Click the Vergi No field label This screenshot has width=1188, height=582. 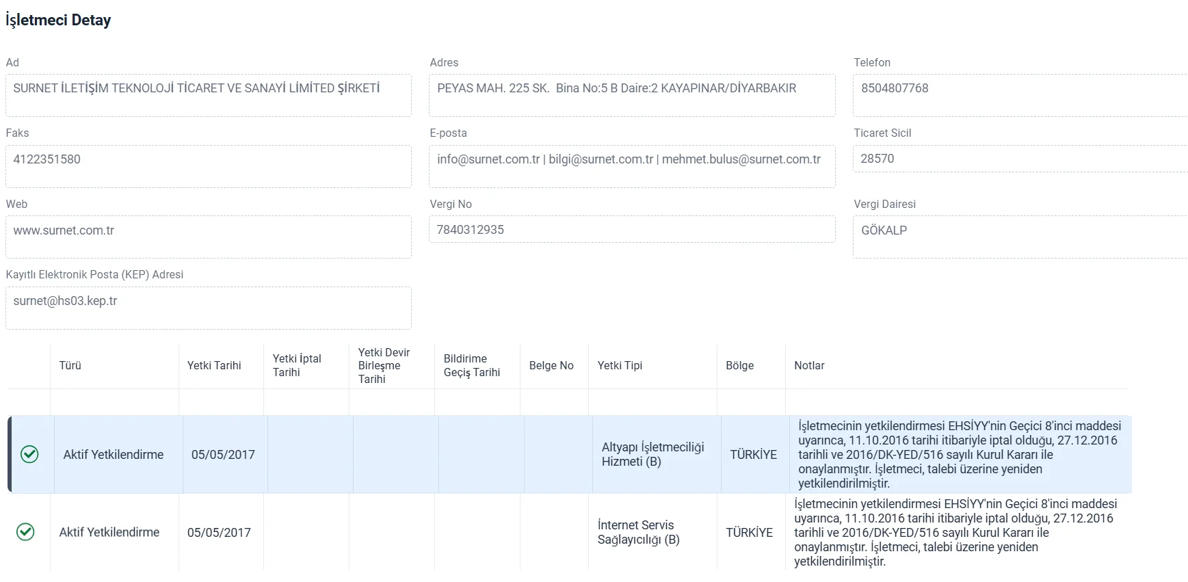tap(451, 204)
